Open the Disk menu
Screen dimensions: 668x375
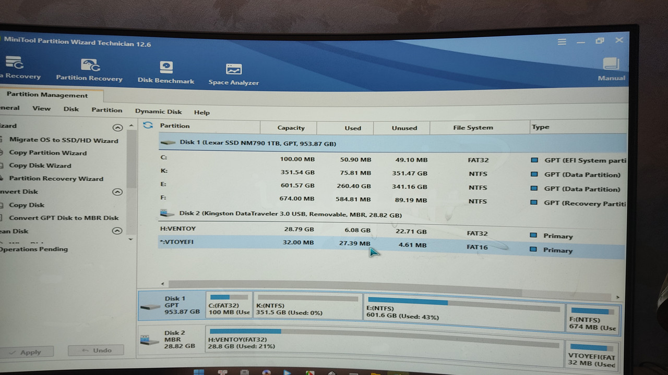71,109
